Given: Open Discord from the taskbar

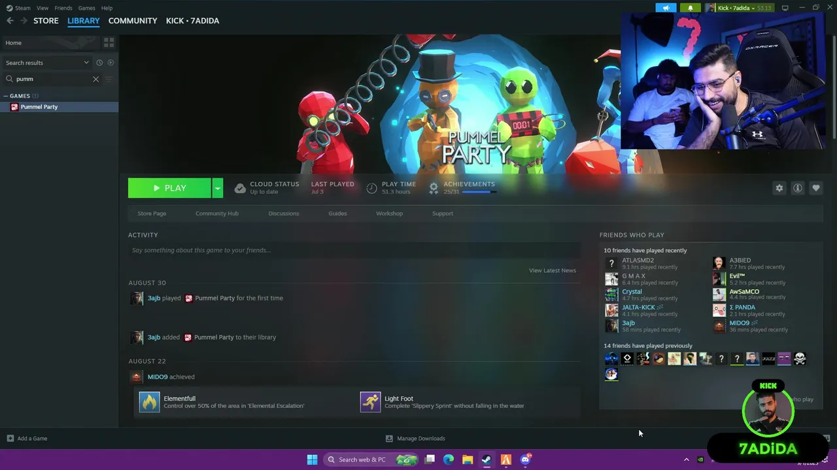Looking at the screenshot, I should 526,460.
